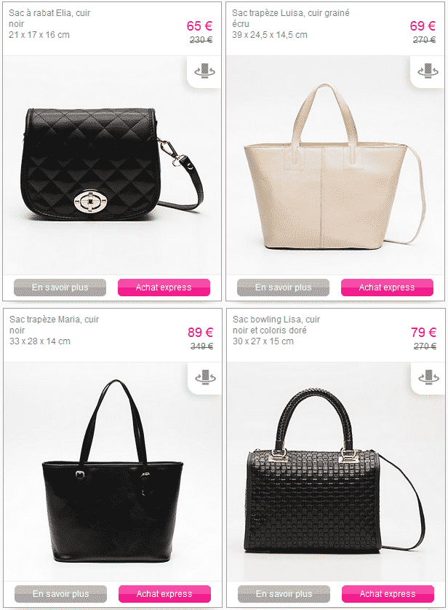Open 360° view for Sac trapèze Maria
This screenshot has height=610, width=448.
click(205, 378)
